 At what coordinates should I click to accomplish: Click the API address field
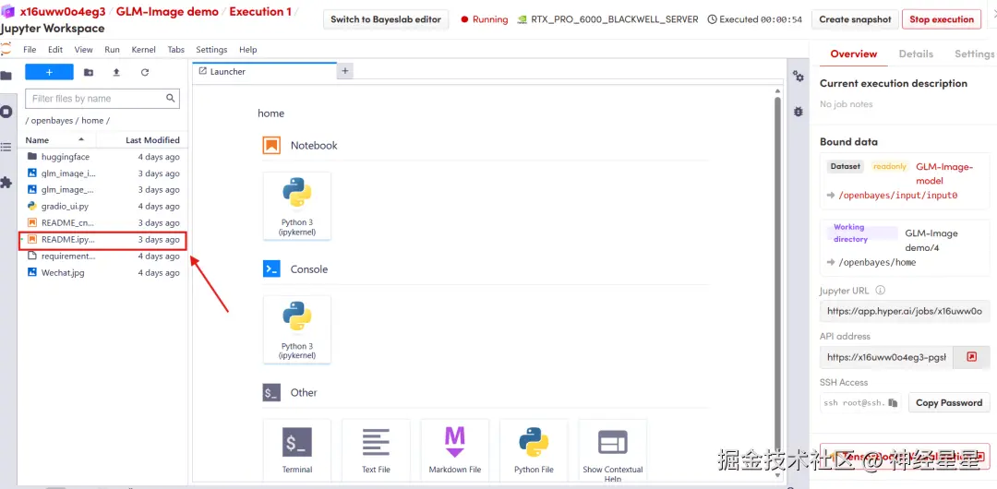[x=887, y=357]
